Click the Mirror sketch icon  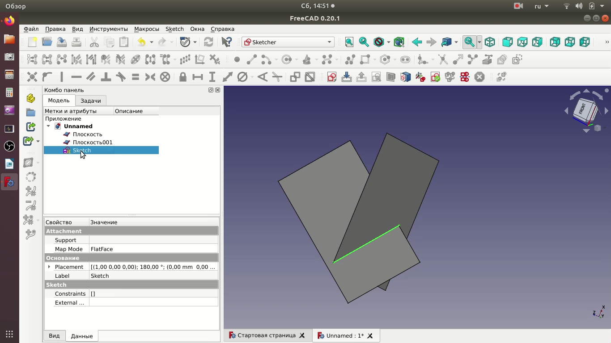point(465,77)
